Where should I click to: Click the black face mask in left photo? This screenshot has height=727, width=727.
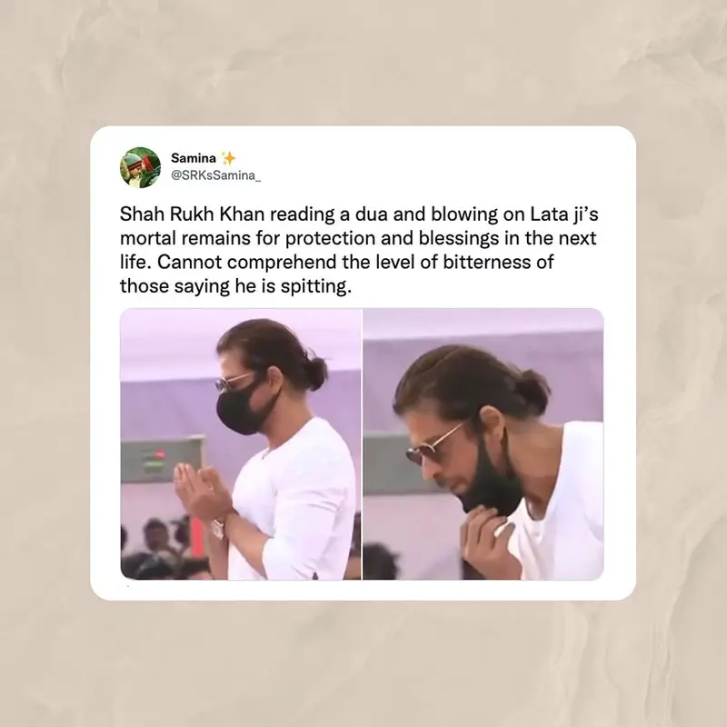240,409
